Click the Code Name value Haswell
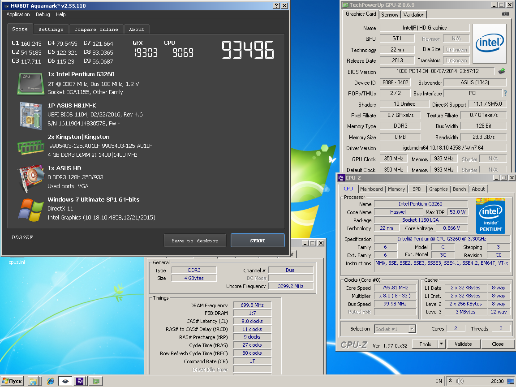 [x=398, y=212]
